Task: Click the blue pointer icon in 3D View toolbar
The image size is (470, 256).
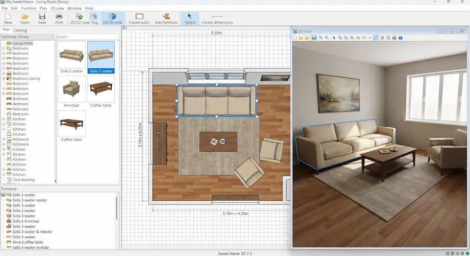Action: 334,38
